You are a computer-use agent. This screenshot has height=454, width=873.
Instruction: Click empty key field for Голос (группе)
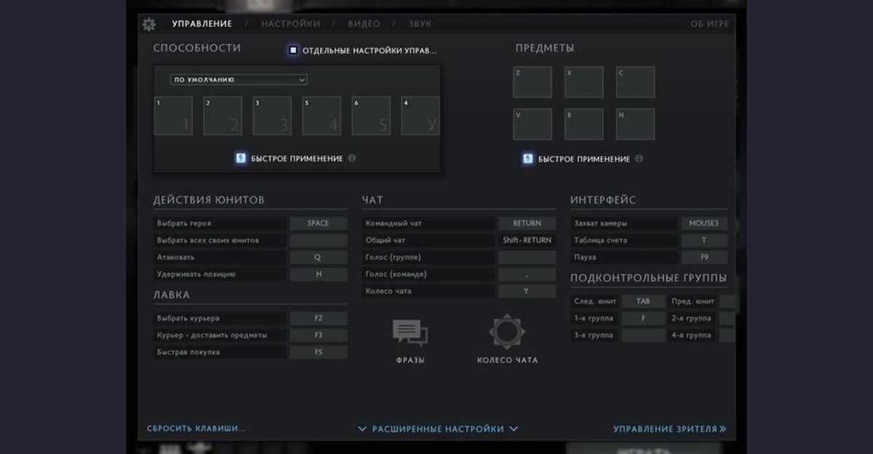(x=527, y=257)
